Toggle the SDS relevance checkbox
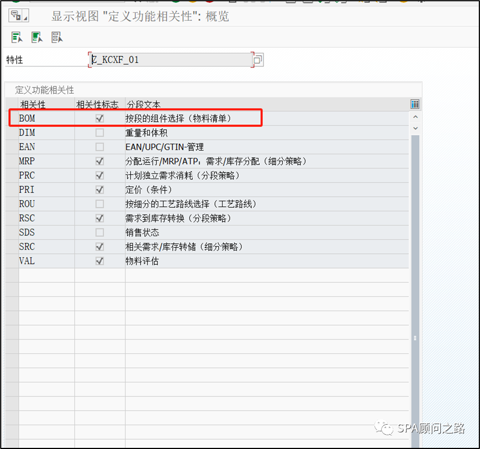480x449 pixels. pos(99,232)
